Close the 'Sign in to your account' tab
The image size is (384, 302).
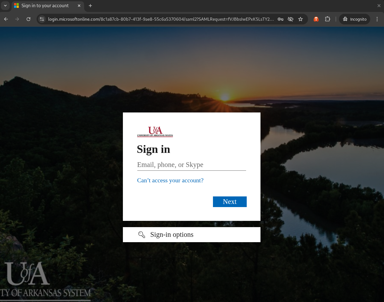click(79, 6)
